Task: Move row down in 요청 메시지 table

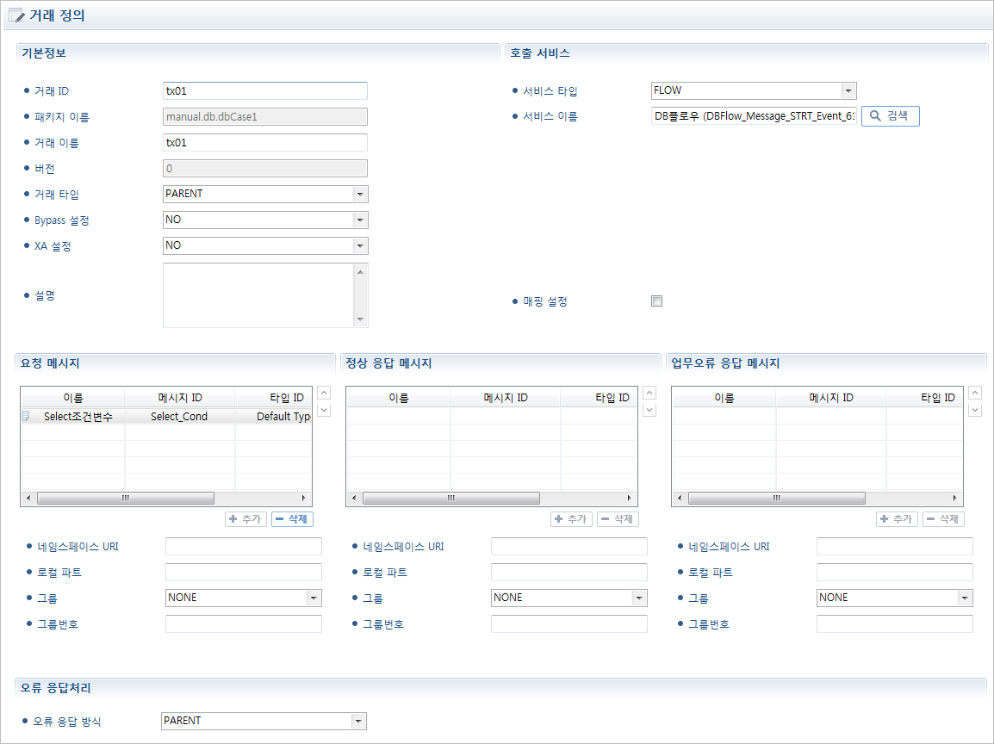Action: tap(324, 410)
